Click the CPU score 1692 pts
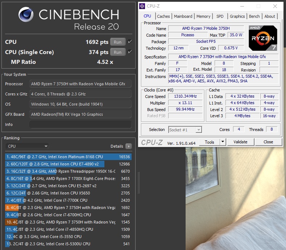The width and height of the screenshot is (286, 250). pyautogui.click(x=97, y=42)
